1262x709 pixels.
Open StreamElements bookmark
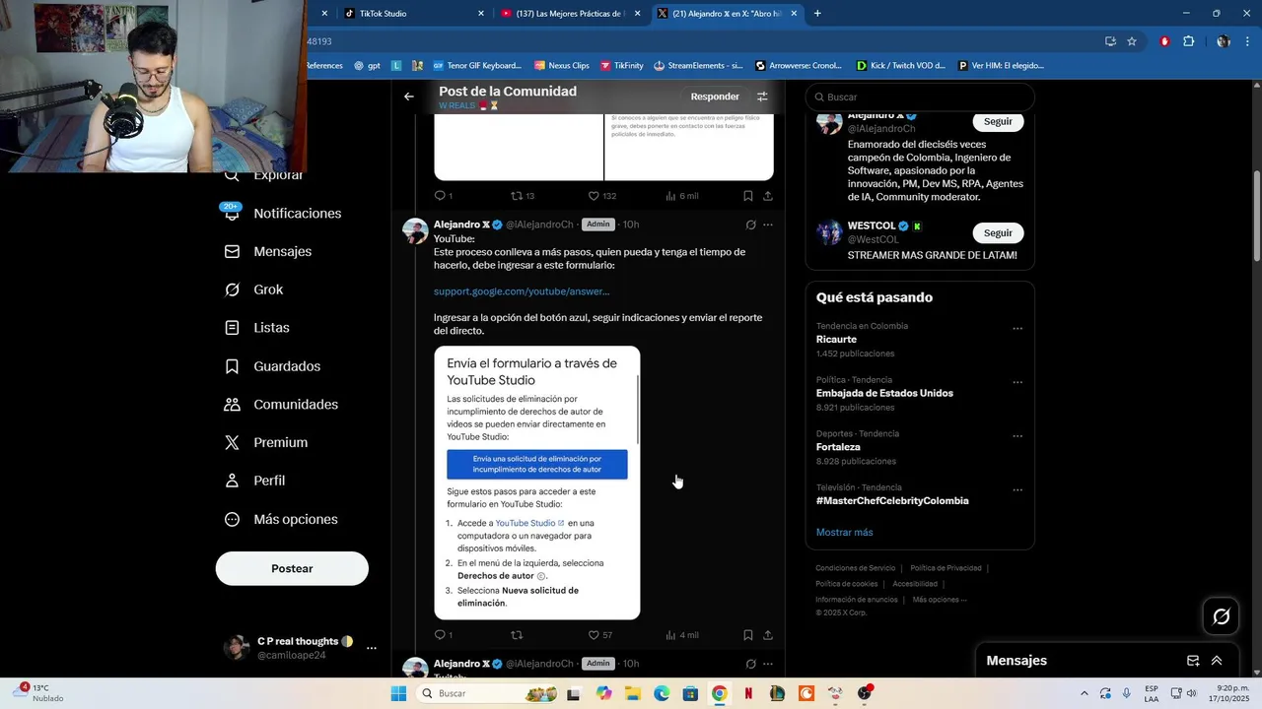(698, 66)
